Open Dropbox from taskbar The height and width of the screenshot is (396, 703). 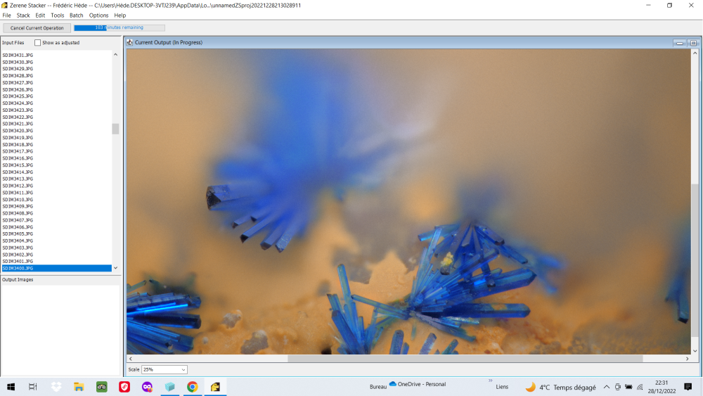click(56, 387)
